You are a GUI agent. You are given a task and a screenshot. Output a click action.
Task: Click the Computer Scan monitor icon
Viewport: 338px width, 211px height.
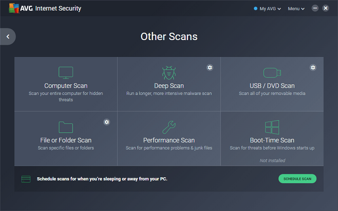(66, 73)
